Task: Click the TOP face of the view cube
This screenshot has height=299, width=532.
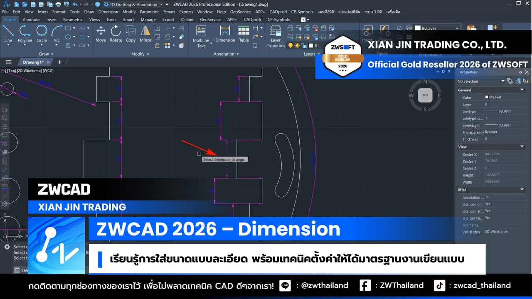Action: 425,96
